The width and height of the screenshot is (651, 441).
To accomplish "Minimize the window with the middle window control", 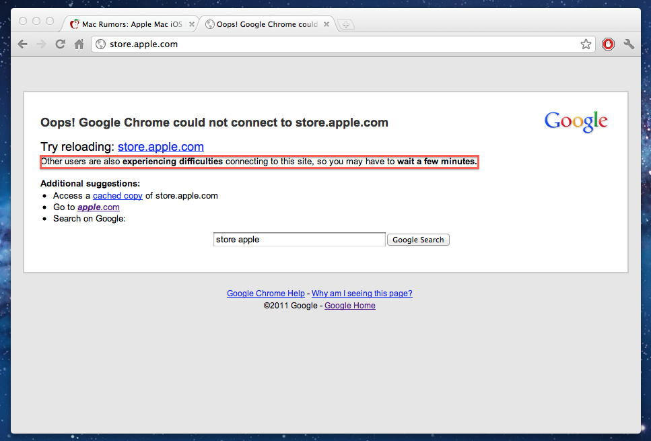I will click(x=36, y=21).
